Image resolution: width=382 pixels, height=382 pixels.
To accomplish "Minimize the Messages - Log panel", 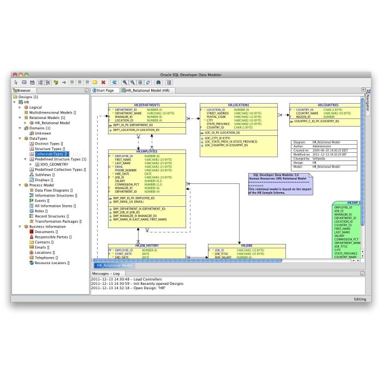I will coord(362,273).
